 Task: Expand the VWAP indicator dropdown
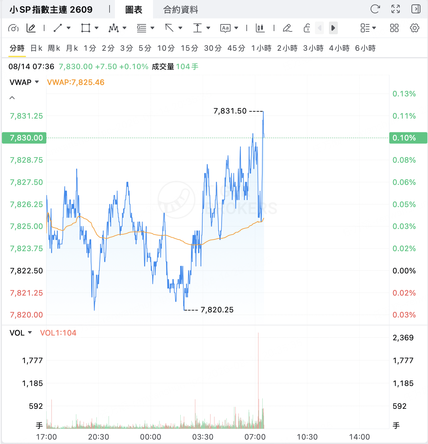37,82
